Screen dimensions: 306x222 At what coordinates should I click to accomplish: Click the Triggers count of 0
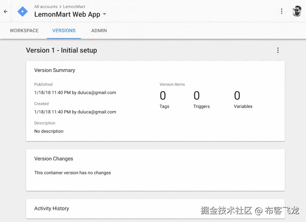tap(196, 95)
